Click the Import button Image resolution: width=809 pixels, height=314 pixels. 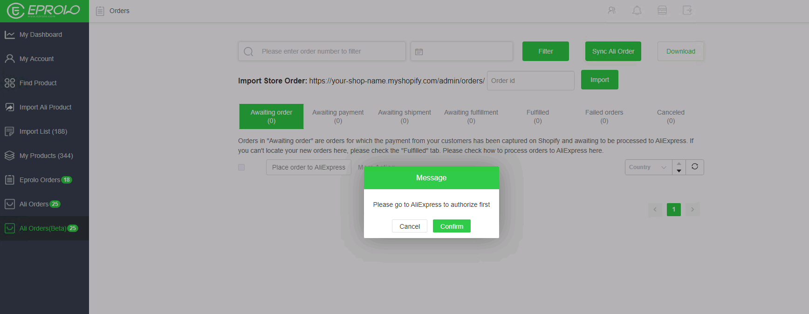tap(600, 80)
